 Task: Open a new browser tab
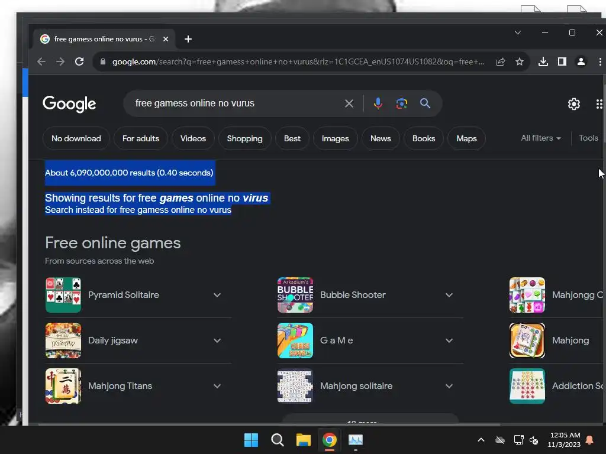click(x=188, y=39)
